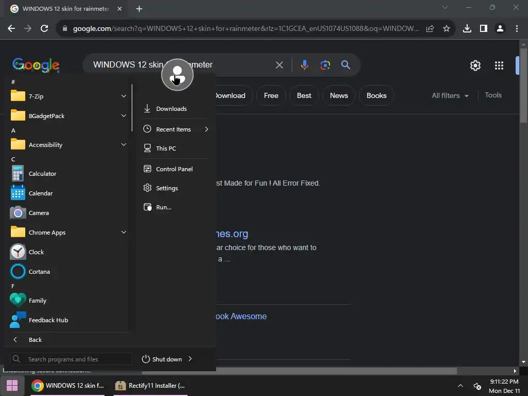Expand the 8GadgetPack folder chevron
Image resolution: width=528 pixels, height=396 pixels.
(124, 116)
